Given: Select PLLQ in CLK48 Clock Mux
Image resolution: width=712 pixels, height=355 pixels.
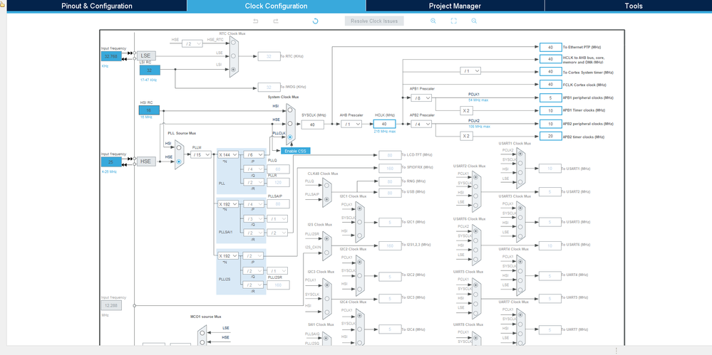Looking at the screenshot, I should (x=326, y=185).
